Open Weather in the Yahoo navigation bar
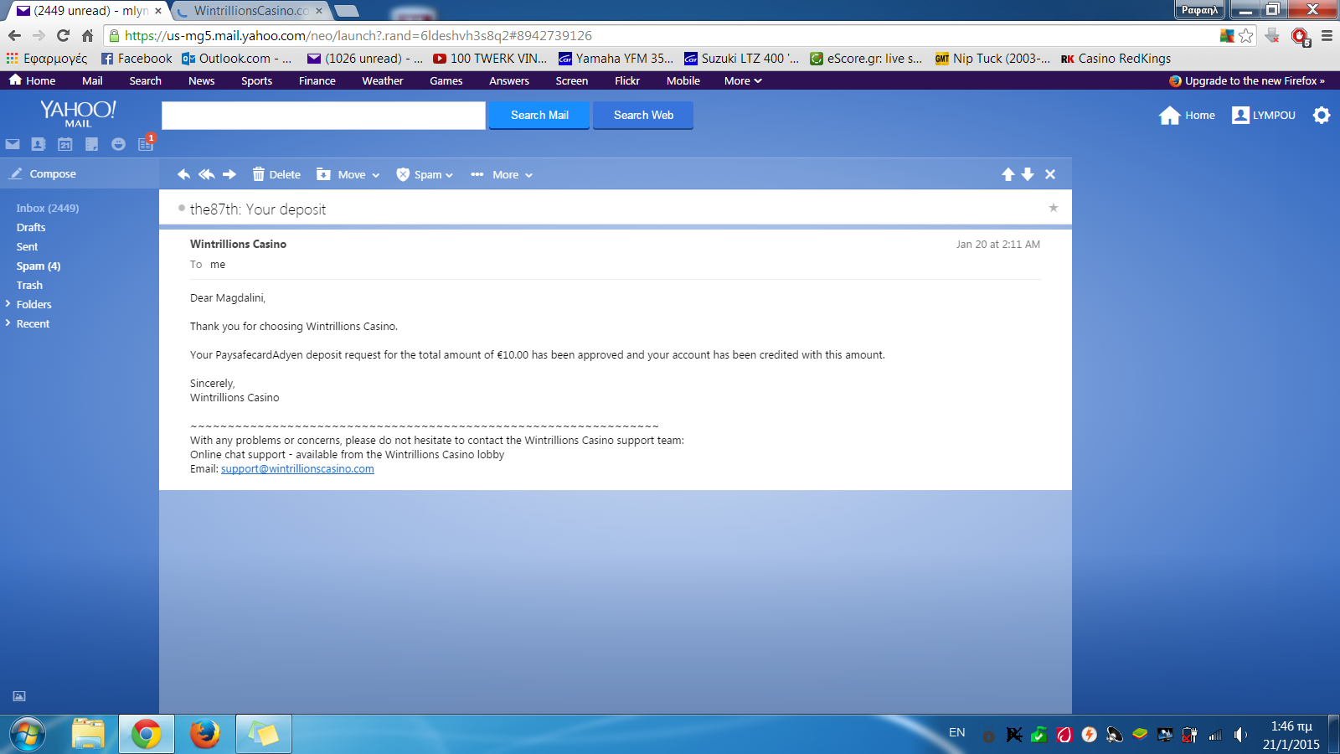Image resolution: width=1340 pixels, height=754 pixels. point(383,80)
